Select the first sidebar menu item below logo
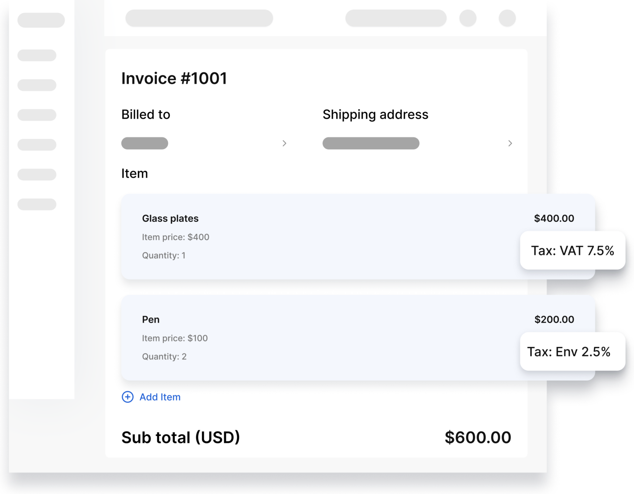Image resolution: width=634 pixels, height=494 pixels. (x=37, y=55)
